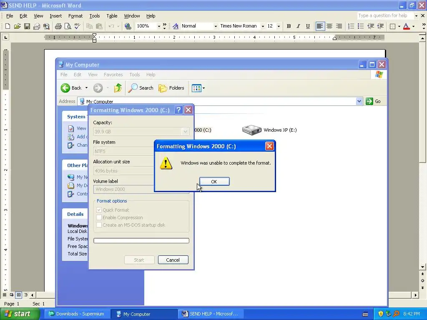Click the Type a question for help field
The height and width of the screenshot is (320, 427).
[x=385, y=16]
